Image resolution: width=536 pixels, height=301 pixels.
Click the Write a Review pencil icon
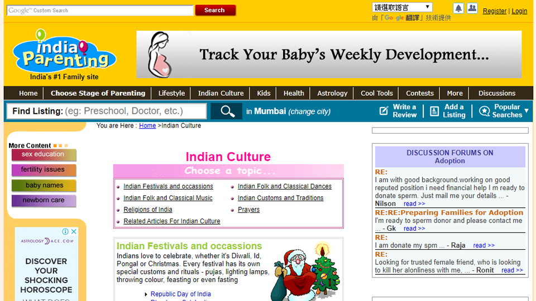tap(384, 111)
